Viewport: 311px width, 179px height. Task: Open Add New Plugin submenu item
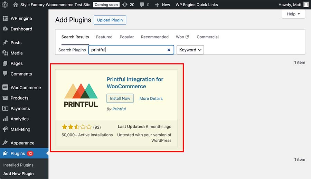[18, 173]
